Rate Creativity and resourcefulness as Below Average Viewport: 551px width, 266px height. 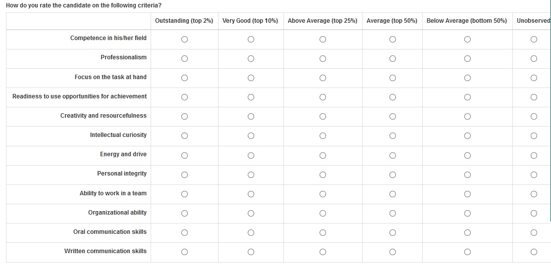point(467,117)
